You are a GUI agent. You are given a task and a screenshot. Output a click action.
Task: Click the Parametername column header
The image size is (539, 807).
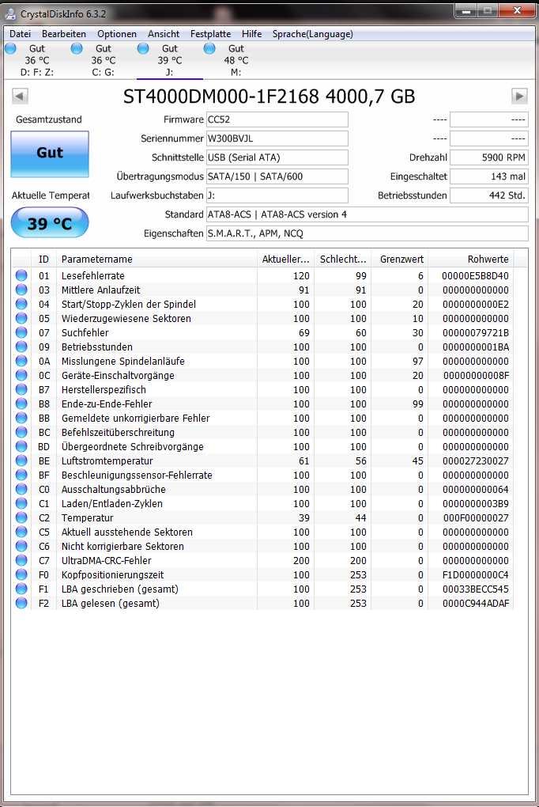point(156,260)
